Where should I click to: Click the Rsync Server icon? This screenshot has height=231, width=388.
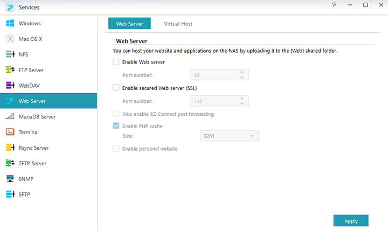pos(10,148)
